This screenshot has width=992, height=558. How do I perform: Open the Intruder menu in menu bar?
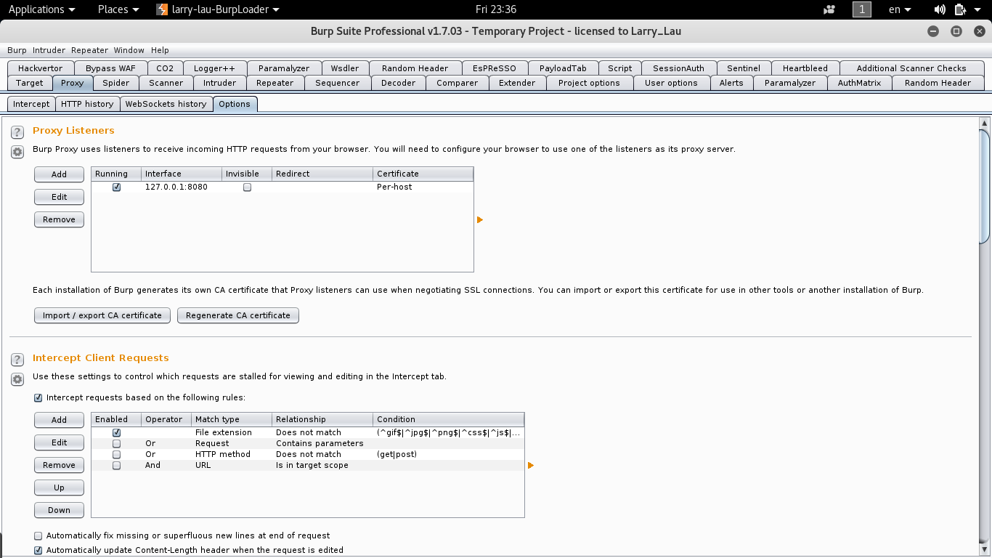[49, 50]
